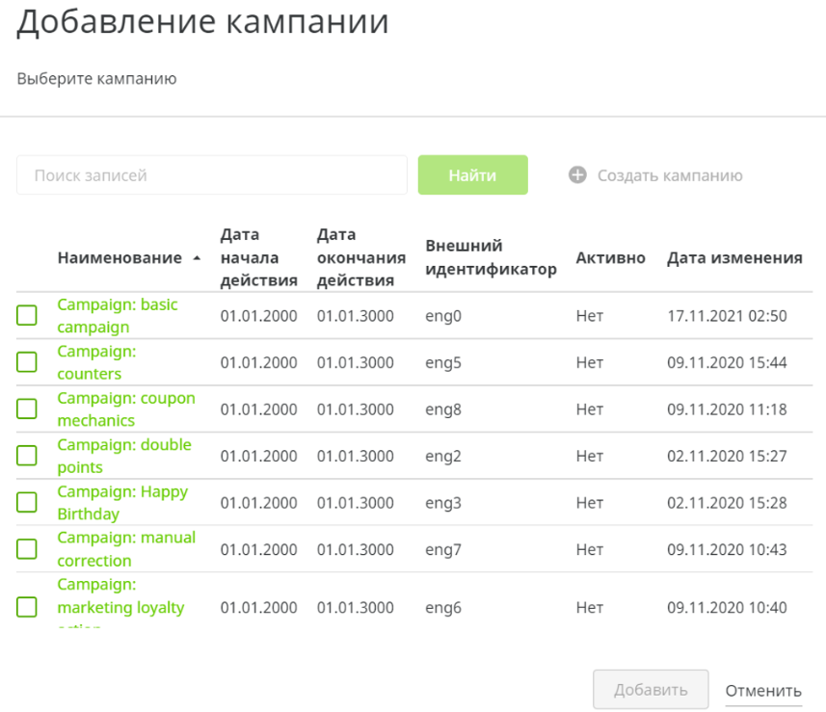Mark the Campaign: Happy Birthday checkbox
The height and width of the screenshot is (712, 826).
click(x=27, y=502)
